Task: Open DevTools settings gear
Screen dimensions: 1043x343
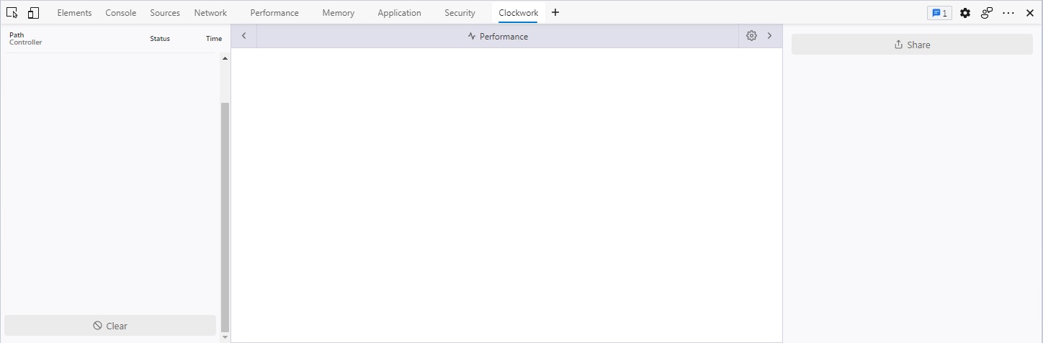Action: [965, 13]
